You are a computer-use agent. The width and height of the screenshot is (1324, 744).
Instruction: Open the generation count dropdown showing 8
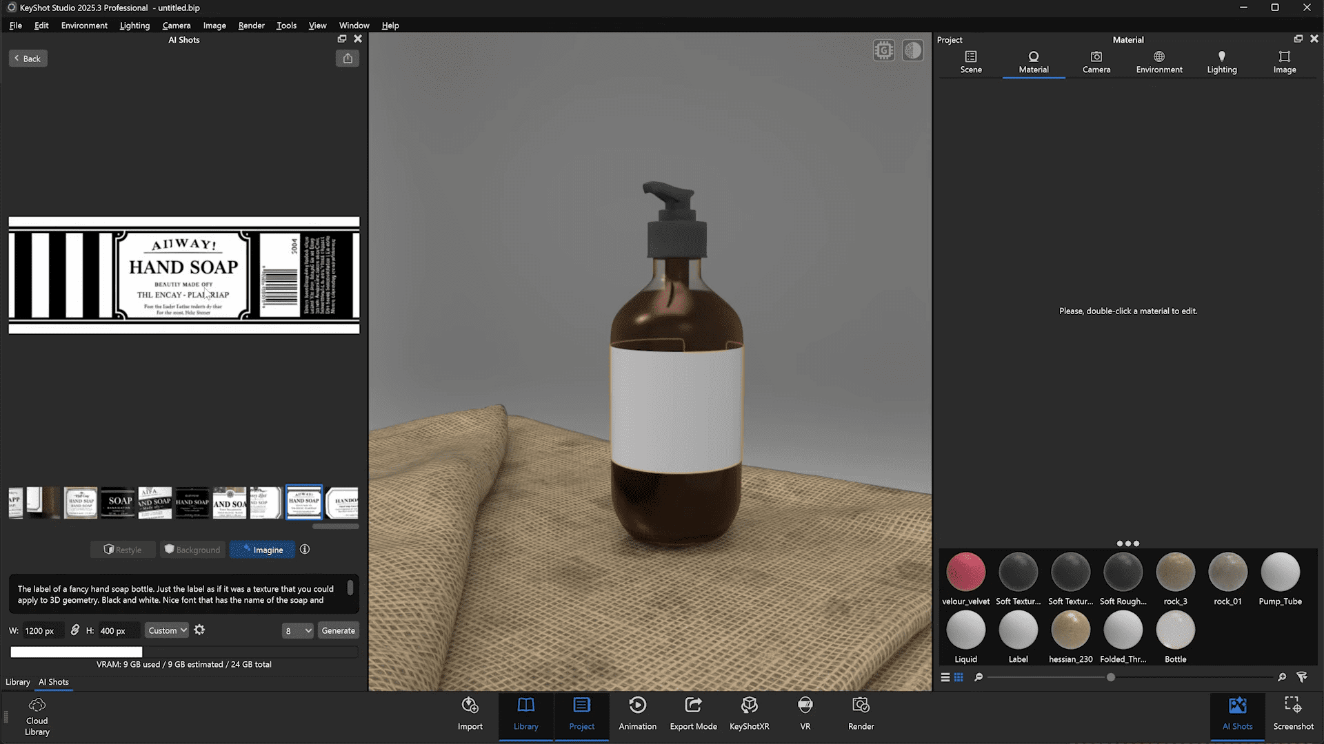coord(297,630)
